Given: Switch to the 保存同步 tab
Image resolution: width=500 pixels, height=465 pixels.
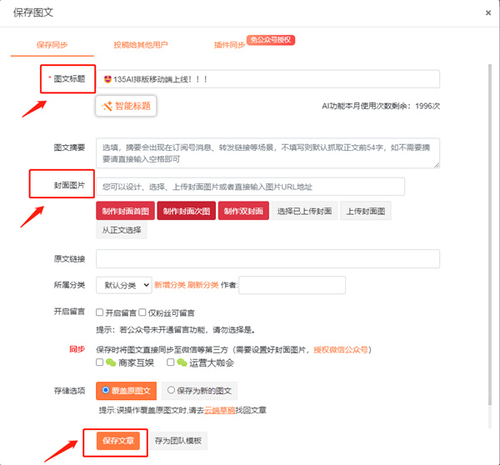Looking at the screenshot, I should (52, 45).
